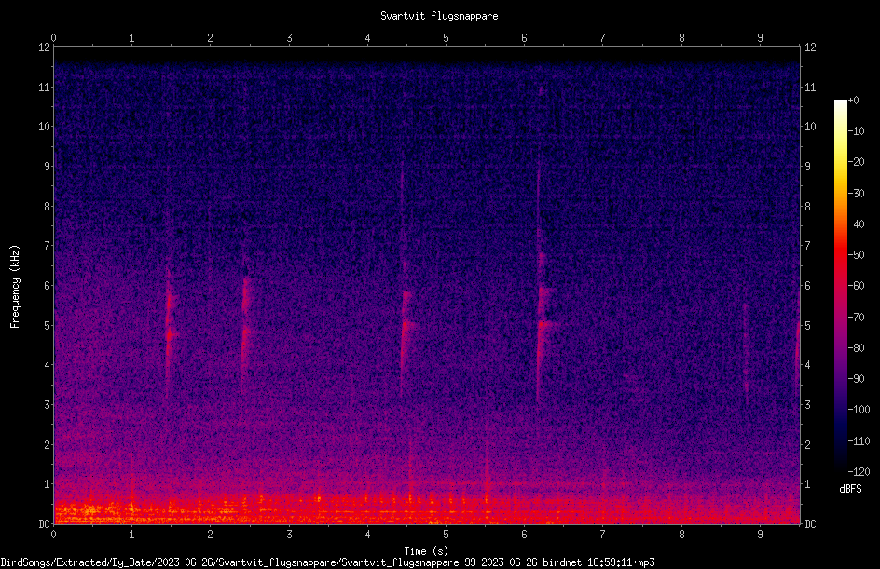Select the '-90' color scale label
This screenshot has height=569, width=880.
(856, 379)
